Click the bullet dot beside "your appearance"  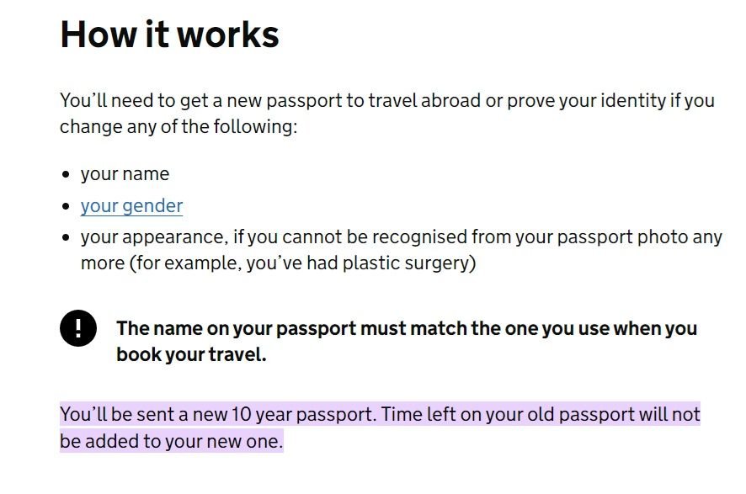click(x=67, y=238)
